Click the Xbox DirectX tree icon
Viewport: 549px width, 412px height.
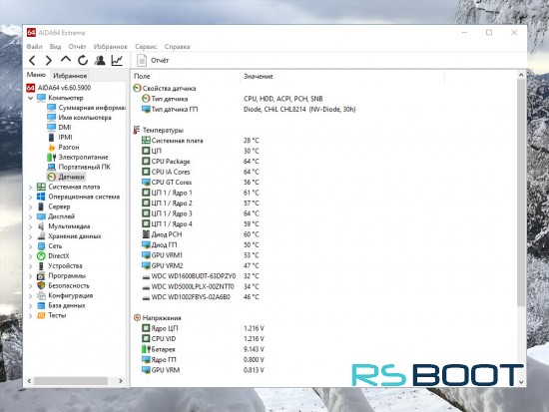point(41,256)
